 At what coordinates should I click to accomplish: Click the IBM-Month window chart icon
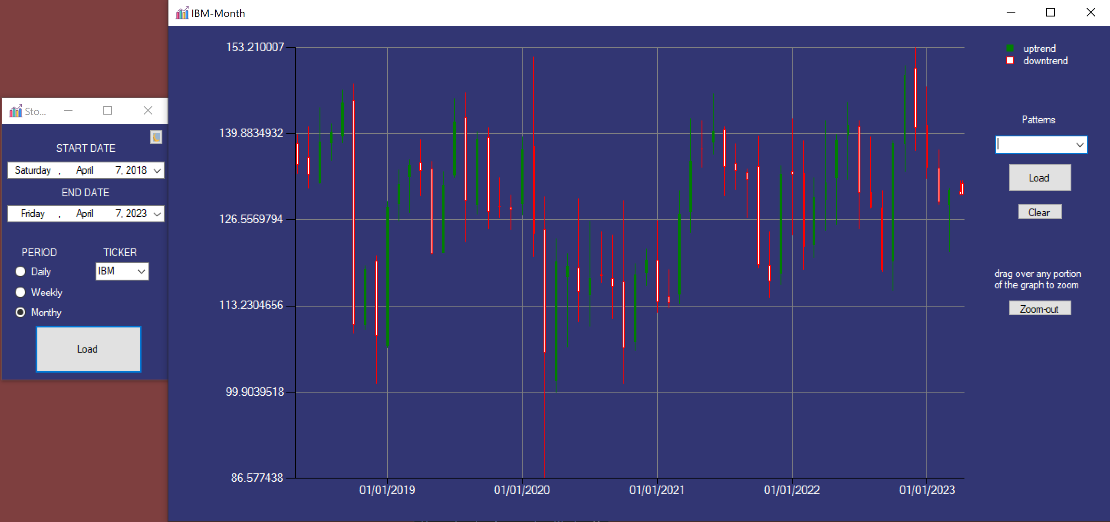point(182,13)
